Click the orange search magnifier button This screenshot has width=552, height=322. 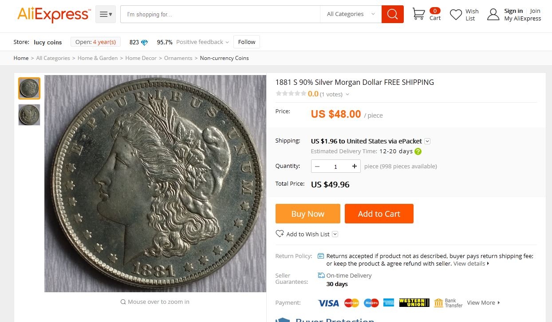(392, 14)
